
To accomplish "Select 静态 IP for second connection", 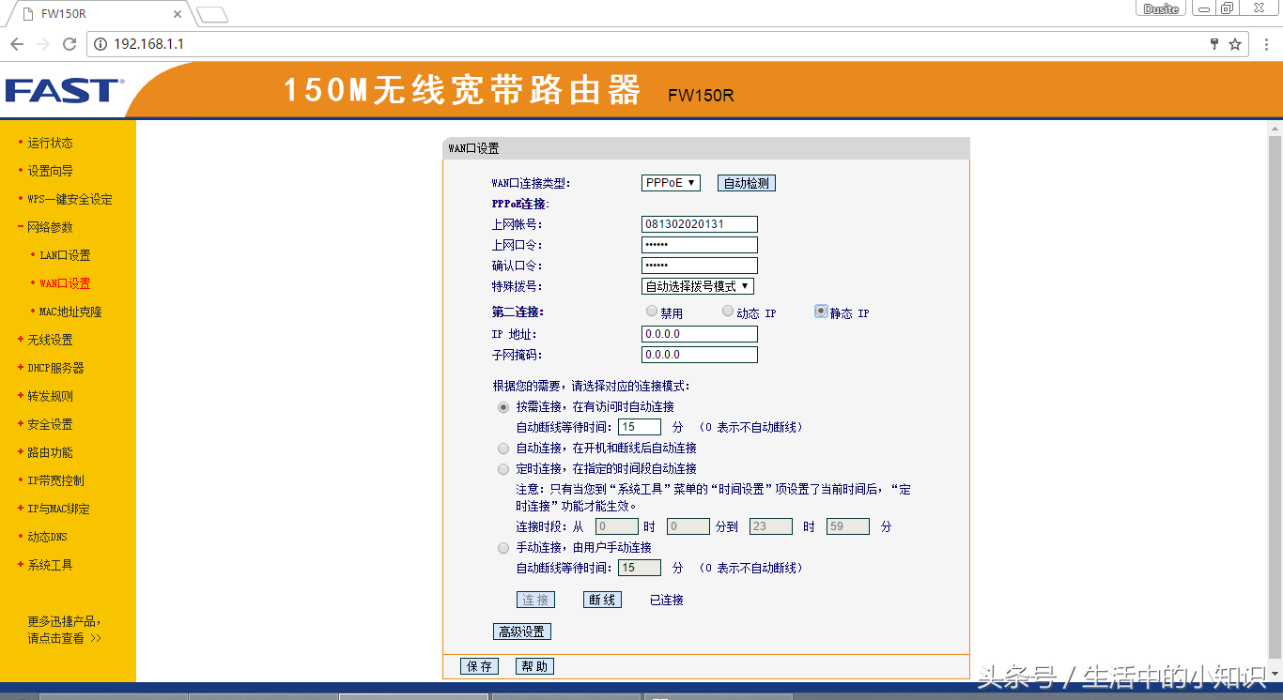I will [x=821, y=312].
